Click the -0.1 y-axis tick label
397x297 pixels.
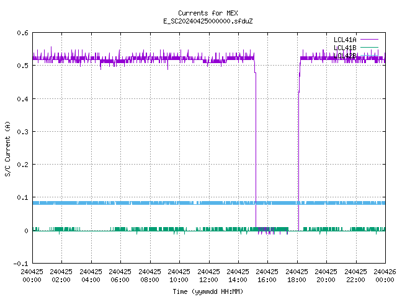(x=20, y=264)
